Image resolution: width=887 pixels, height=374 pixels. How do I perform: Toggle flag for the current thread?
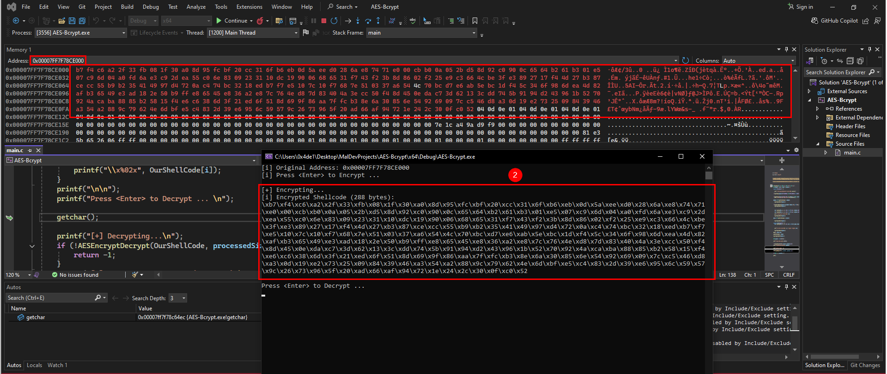pyautogui.click(x=305, y=33)
